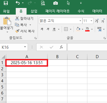
Task: Select column D header
Action: pyautogui.click(x=97, y=57)
